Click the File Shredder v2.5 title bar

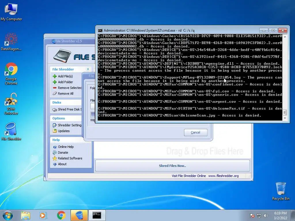click(70, 41)
